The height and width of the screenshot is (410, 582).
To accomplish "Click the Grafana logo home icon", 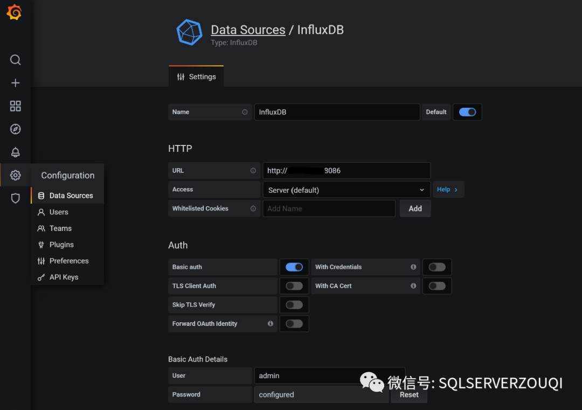I will [14, 12].
